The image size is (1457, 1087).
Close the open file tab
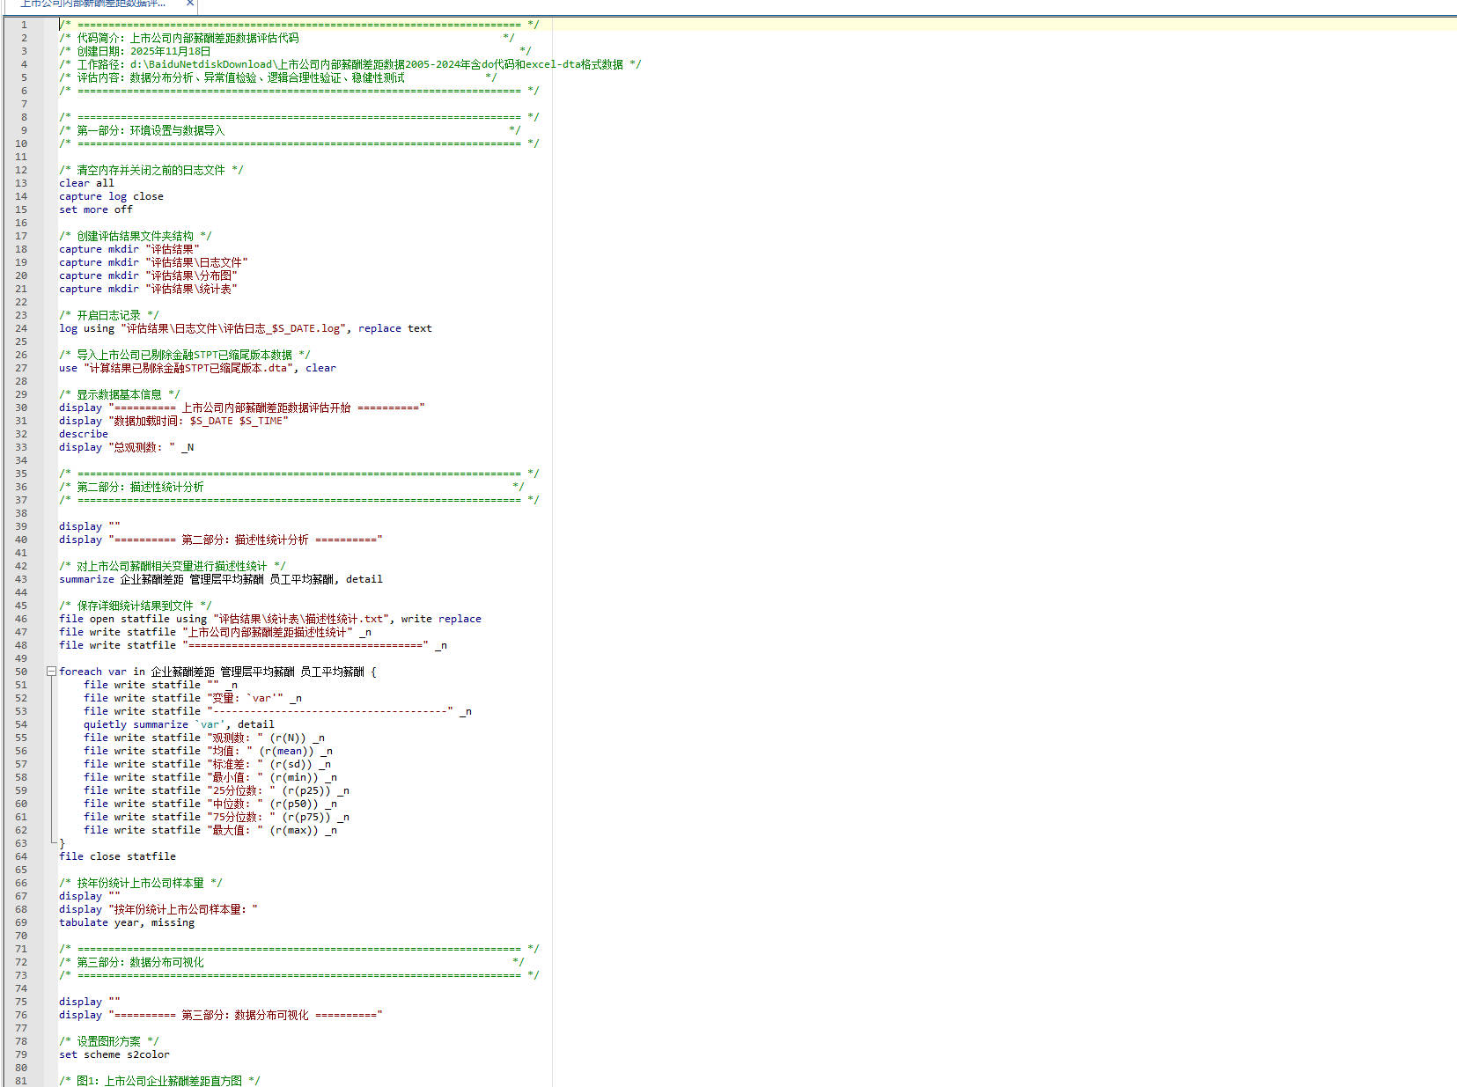point(189,4)
